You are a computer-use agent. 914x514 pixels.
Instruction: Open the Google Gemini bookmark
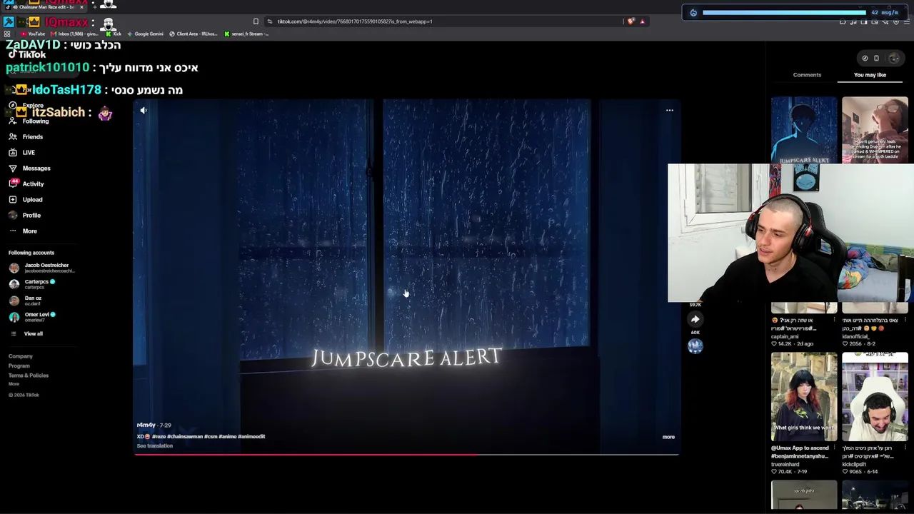(145, 34)
